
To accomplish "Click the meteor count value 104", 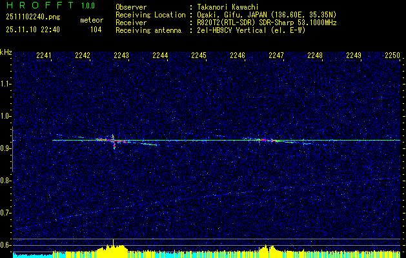I will pyautogui.click(x=96, y=30).
